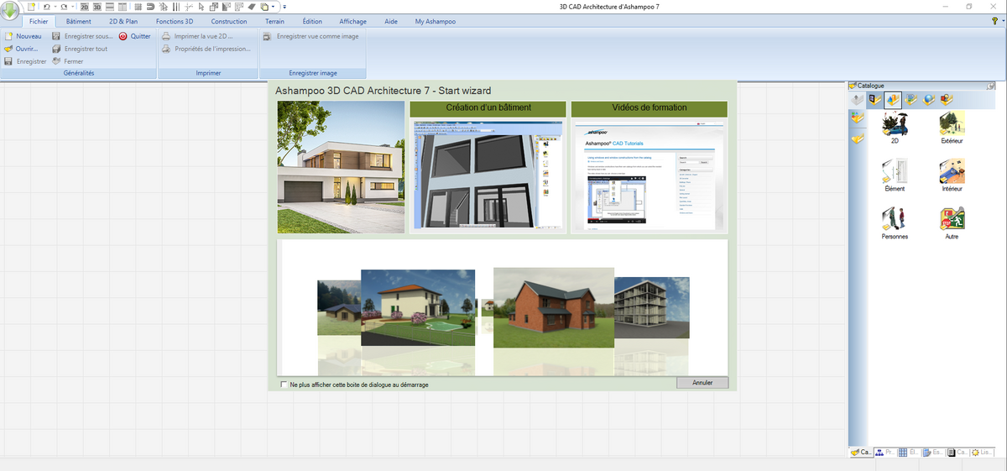This screenshot has width=1007, height=471.
Task: Select the globe catalogue category icon
Action: pos(929,100)
